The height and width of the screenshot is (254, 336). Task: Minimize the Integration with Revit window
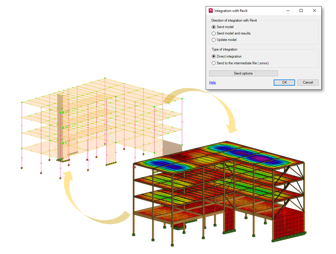click(x=288, y=10)
